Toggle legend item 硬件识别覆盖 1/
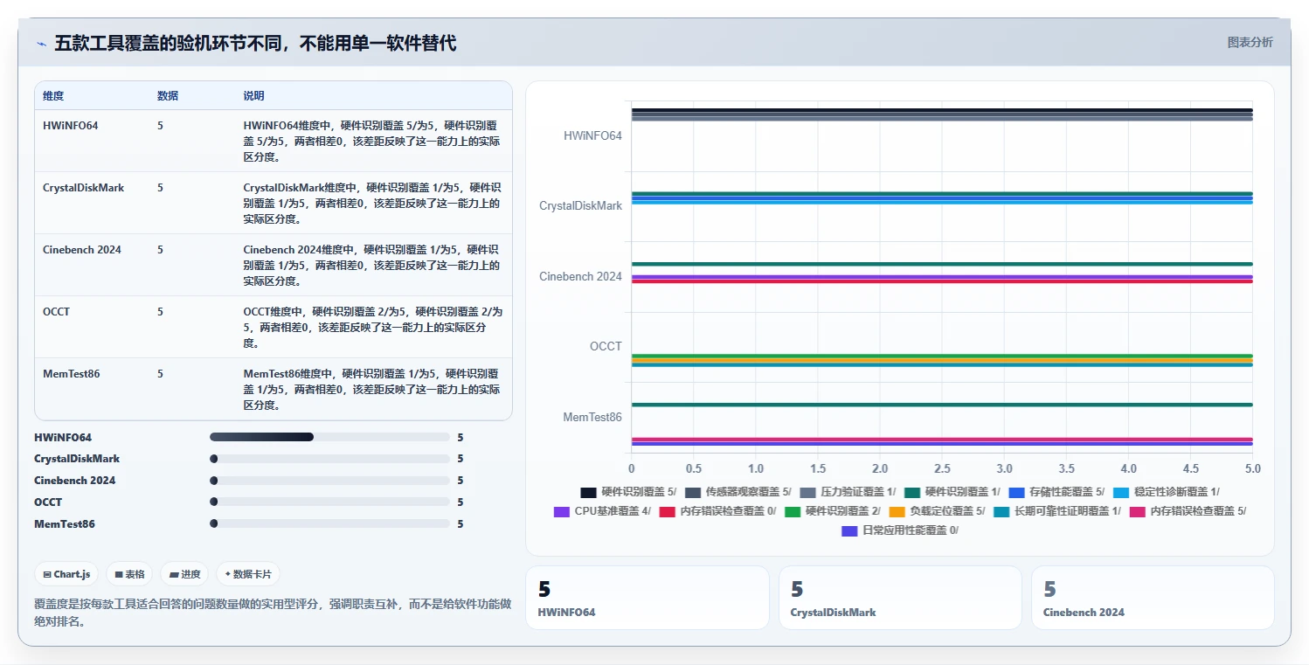Image resolution: width=1309 pixels, height=665 pixels. 952,492
